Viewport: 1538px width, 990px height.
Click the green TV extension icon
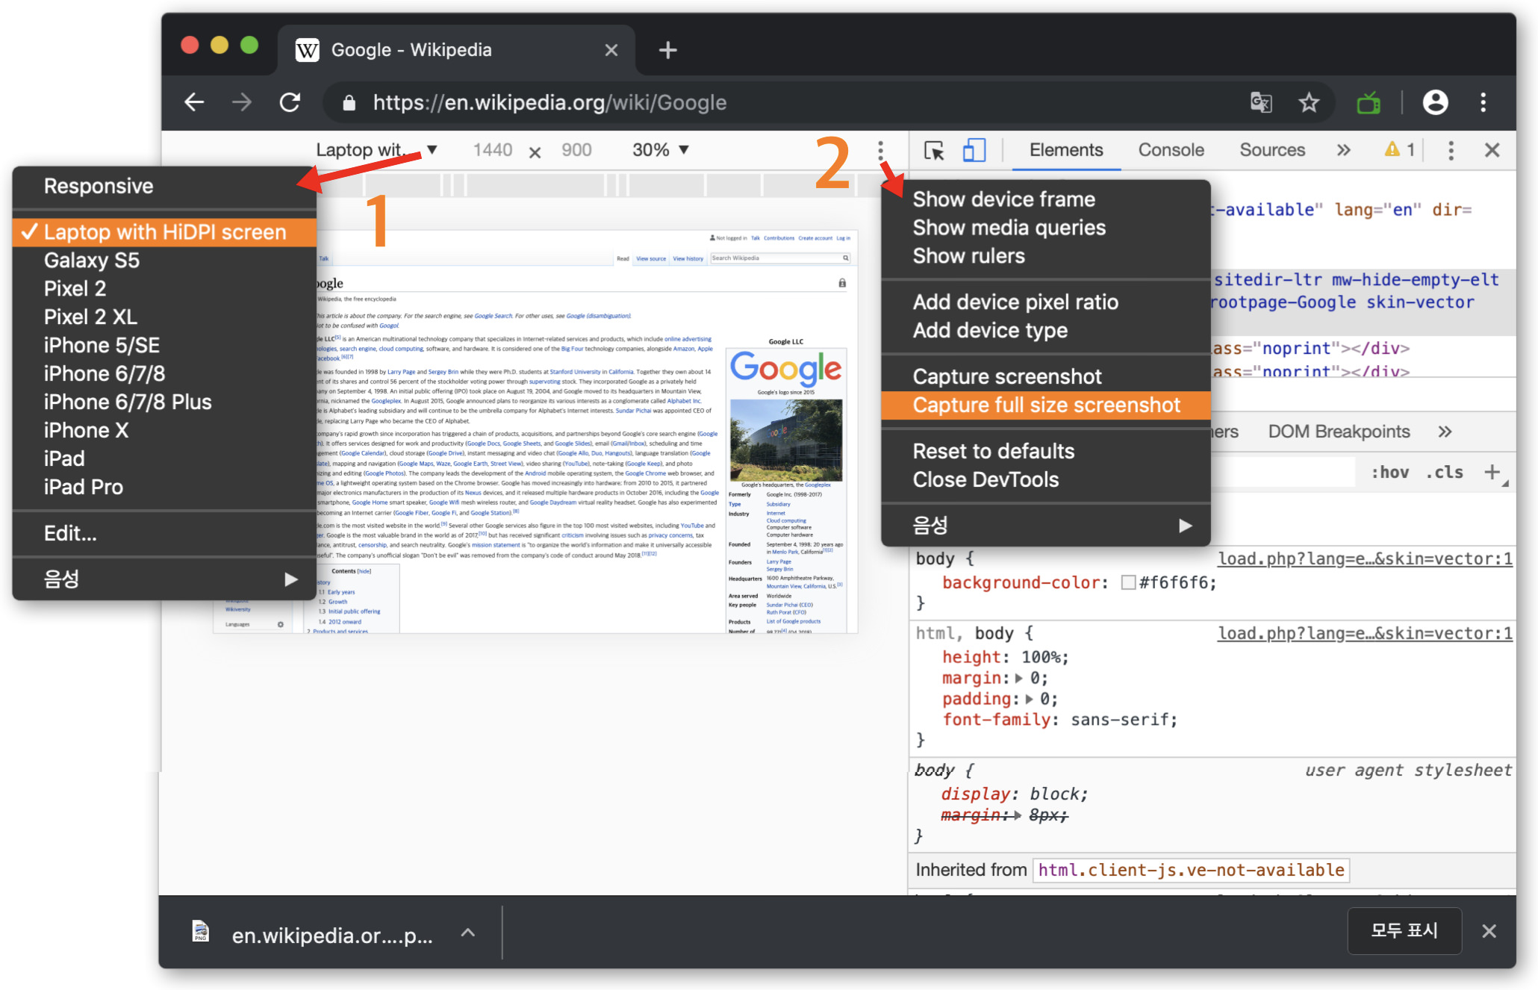[x=1368, y=102]
